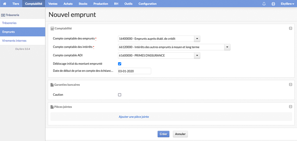This screenshot has height=141, width=297.
Task: Click the Ekylibre 3.0.4 version text
Action: 23,49
